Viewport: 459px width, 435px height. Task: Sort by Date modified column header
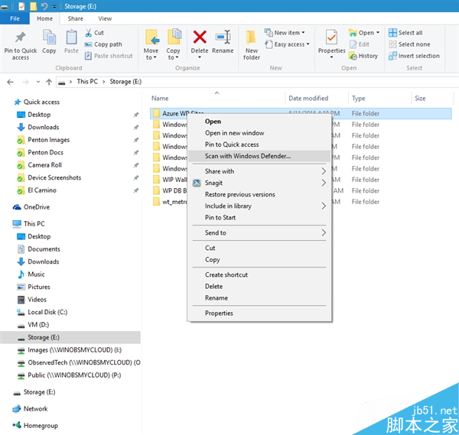click(x=308, y=99)
